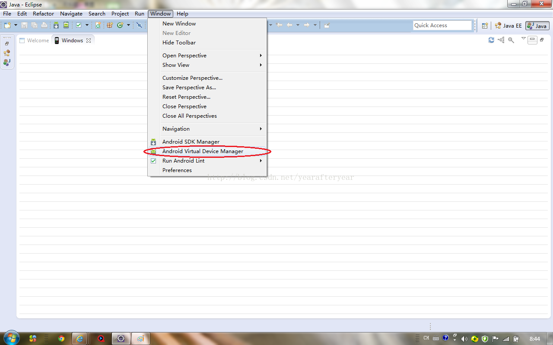Open the Search menu
Screen dimensions: 553x345
tap(97, 14)
